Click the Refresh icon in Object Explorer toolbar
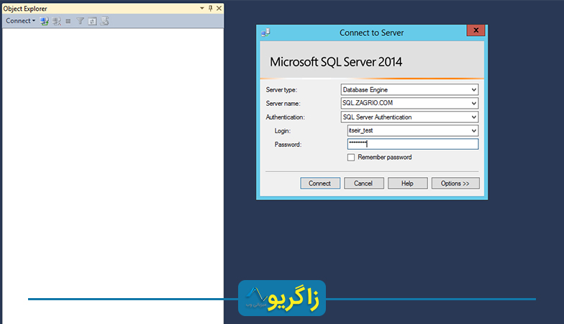Image resolution: width=564 pixels, height=324 pixels. point(92,22)
